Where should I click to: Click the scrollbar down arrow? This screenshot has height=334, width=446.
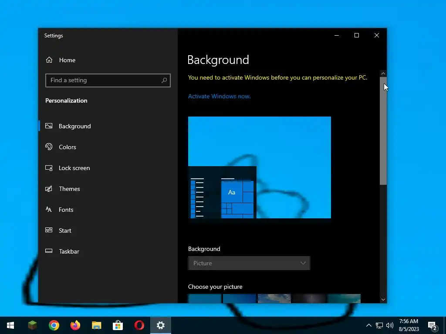click(383, 300)
